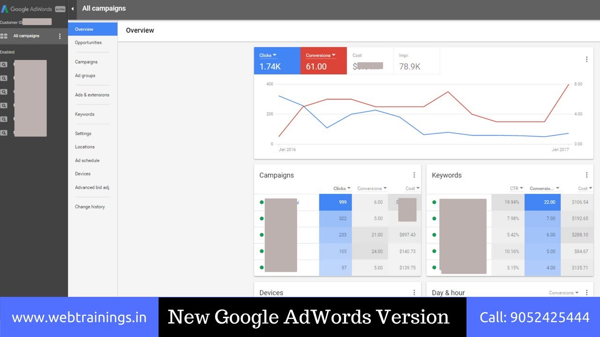This screenshot has width=600, height=337.
Task: Click the Cost metric card
Action: click(x=370, y=60)
